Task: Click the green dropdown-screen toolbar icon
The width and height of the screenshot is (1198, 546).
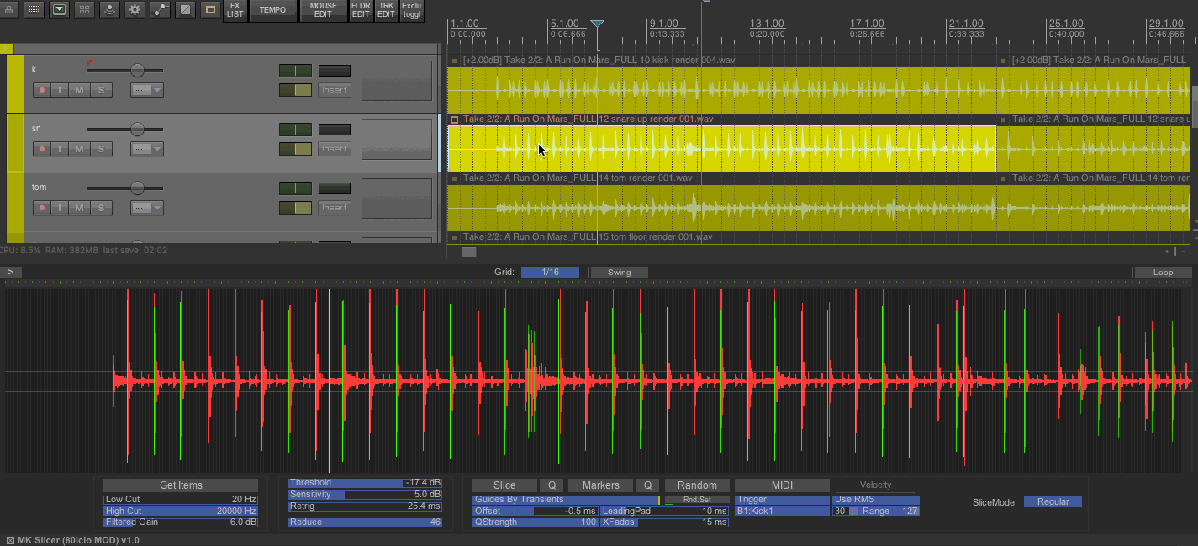Action: point(59,10)
